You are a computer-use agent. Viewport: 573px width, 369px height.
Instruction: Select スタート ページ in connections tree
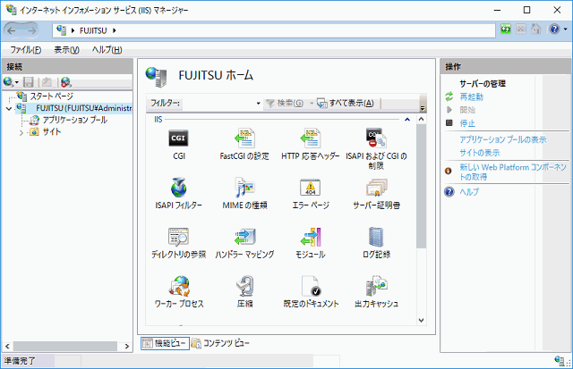[x=52, y=96]
